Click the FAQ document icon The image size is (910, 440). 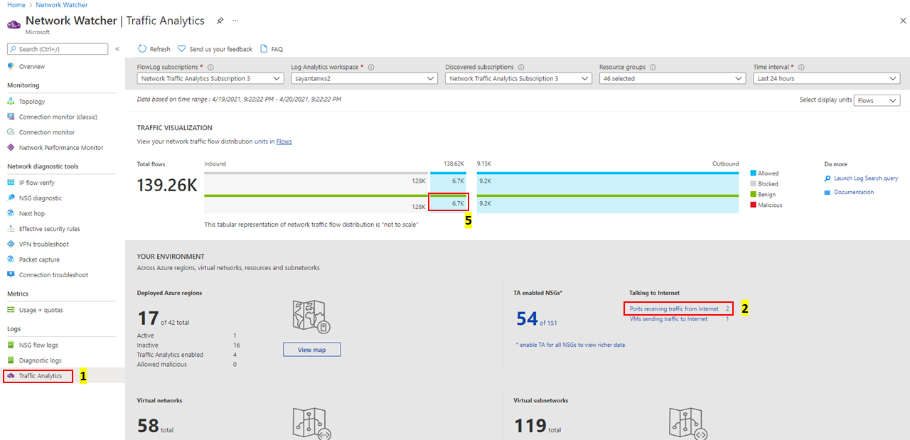[x=264, y=49]
